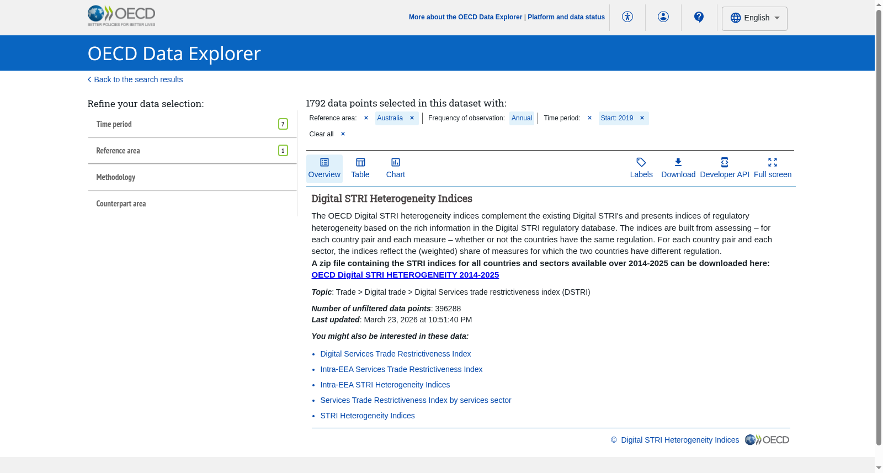The height and width of the screenshot is (473, 883).
Task: Click the page vertical scrollbar
Action: click(x=879, y=226)
